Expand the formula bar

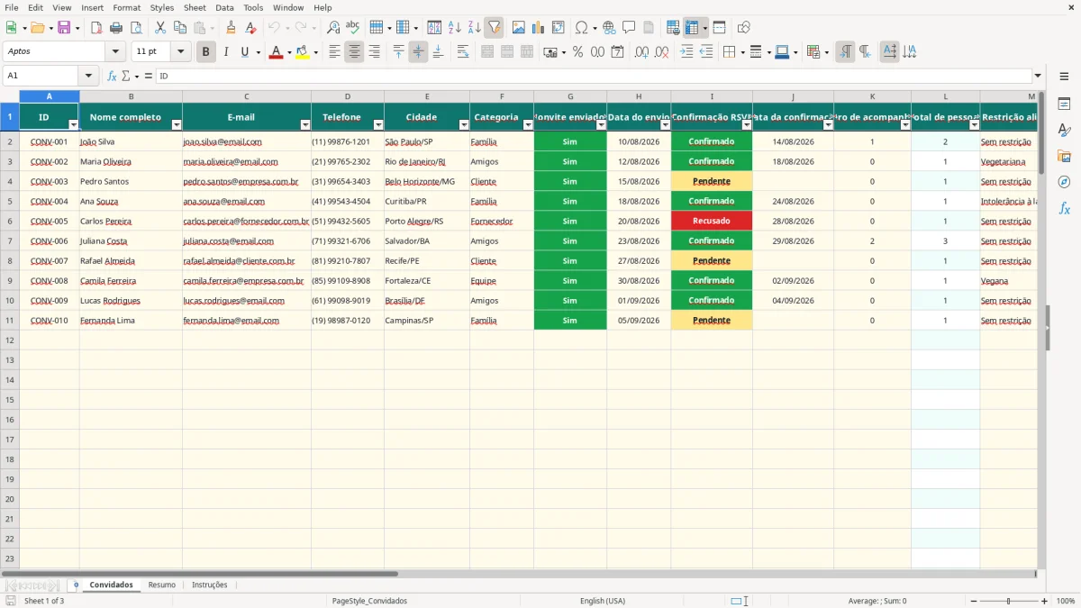(1038, 77)
